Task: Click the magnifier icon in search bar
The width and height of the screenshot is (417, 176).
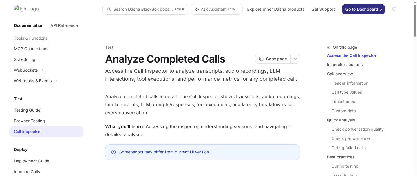Action: 109,9
